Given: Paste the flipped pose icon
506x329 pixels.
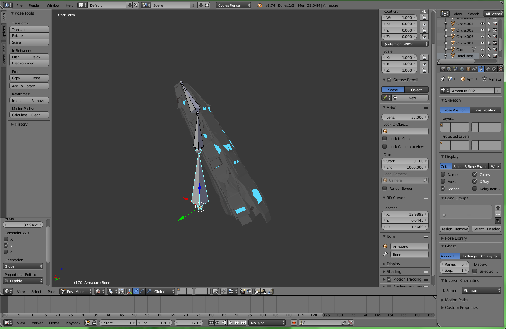Looking at the screenshot, I should click(x=270, y=291).
